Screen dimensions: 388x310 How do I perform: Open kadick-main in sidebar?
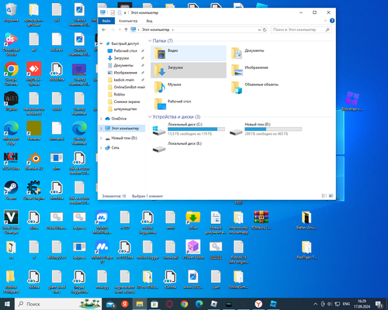124,80
